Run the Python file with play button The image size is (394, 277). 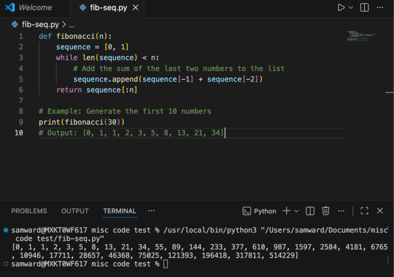click(341, 8)
